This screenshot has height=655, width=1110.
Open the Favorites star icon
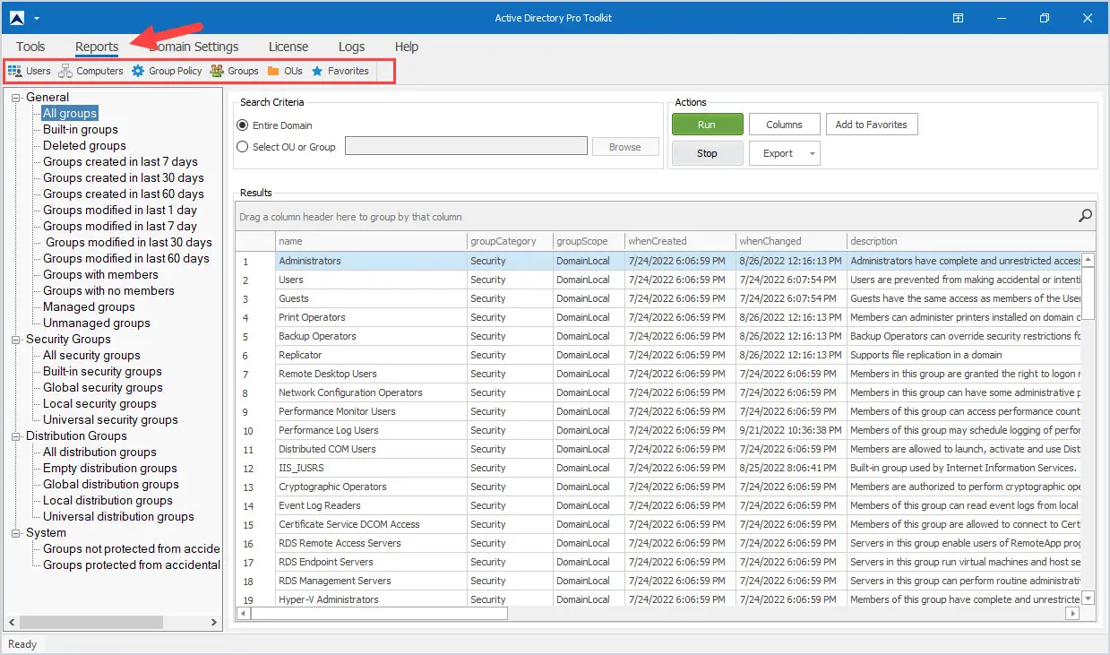pos(317,71)
